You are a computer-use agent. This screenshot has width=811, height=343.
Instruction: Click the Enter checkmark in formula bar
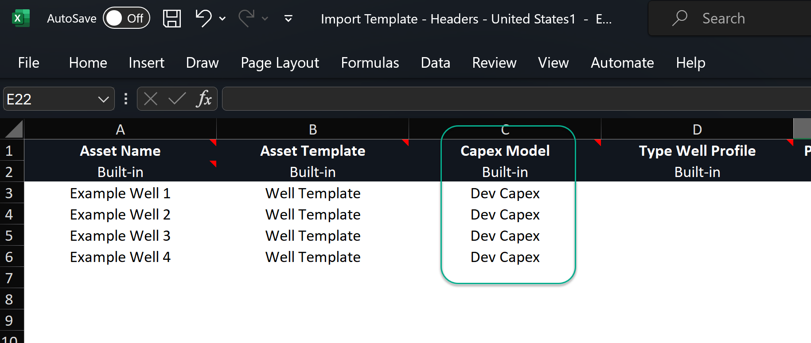pos(177,99)
